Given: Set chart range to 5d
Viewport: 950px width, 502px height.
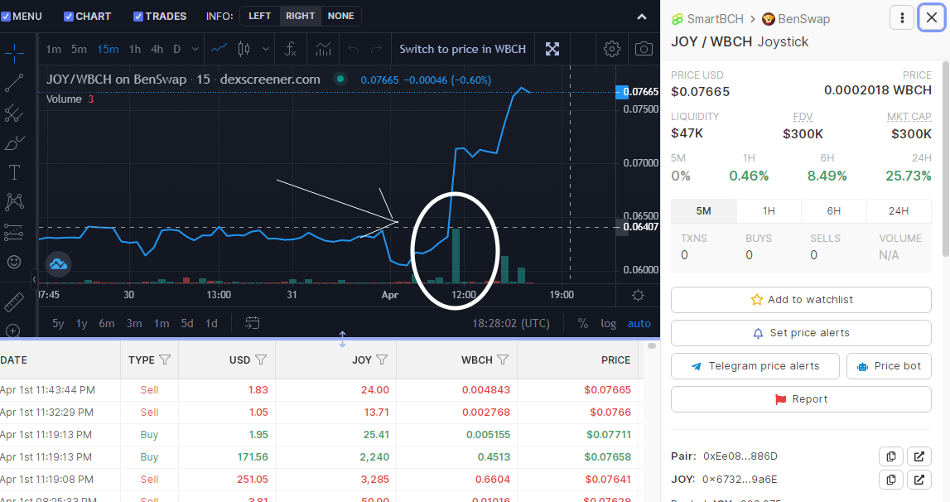Looking at the screenshot, I should 187,323.
